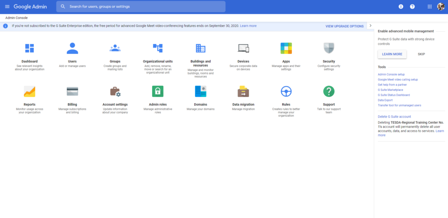Click the Admin roles title label
This screenshot has width=448, height=218.
(x=157, y=104)
